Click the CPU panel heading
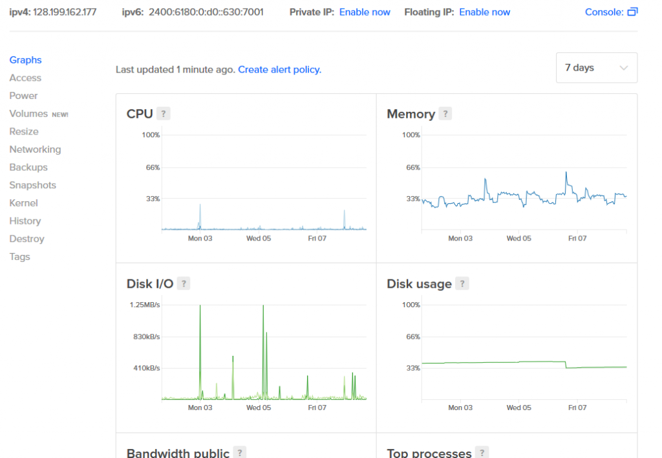The width and height of the screenshot is (662, 458). point(140,114)
